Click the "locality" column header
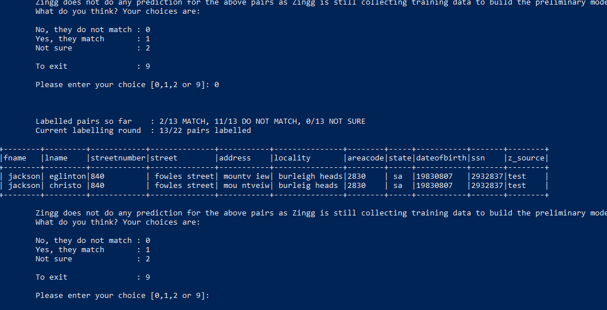 [x=292, y=158]
